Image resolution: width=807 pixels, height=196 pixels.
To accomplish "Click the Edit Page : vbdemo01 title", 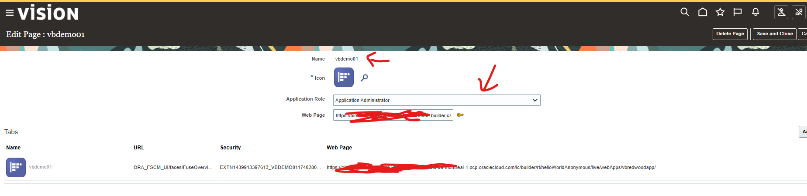I will [x=45, y=34].
